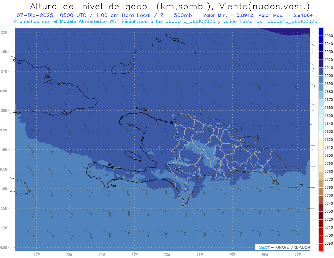Click the 5750 legend value

click(328, 195)
